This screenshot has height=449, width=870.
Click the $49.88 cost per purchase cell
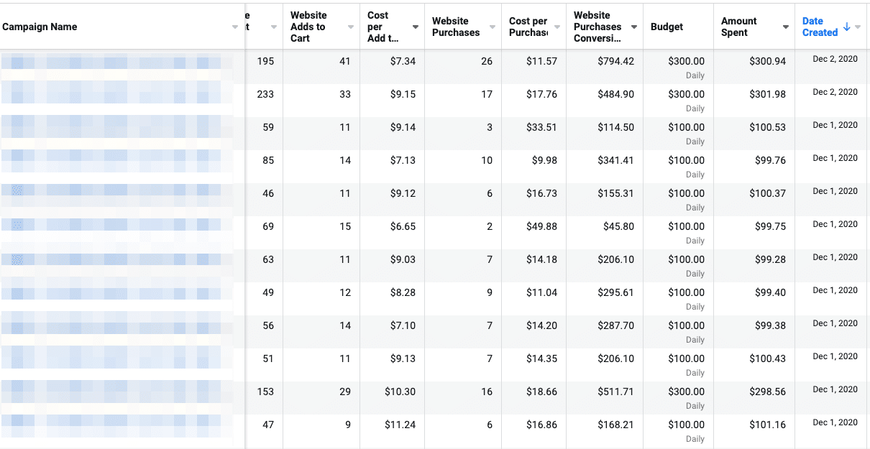tap(542, 226)
